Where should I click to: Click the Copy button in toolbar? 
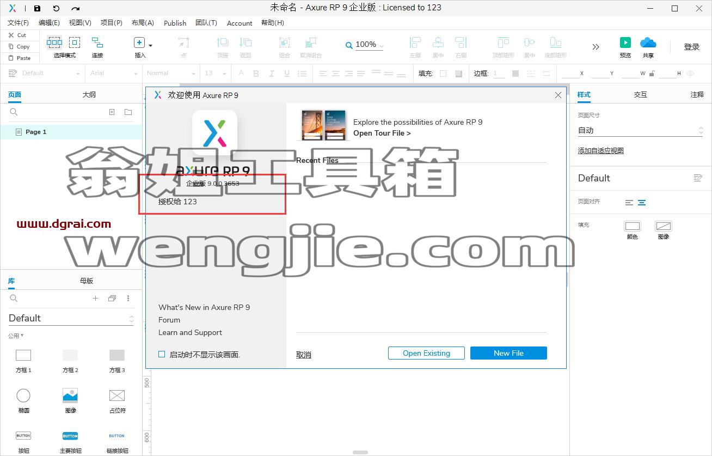(19, 47)
